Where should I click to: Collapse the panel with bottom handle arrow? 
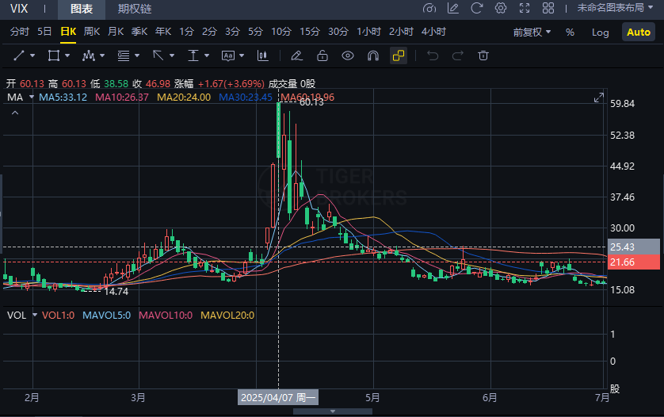tap(332, 411)
